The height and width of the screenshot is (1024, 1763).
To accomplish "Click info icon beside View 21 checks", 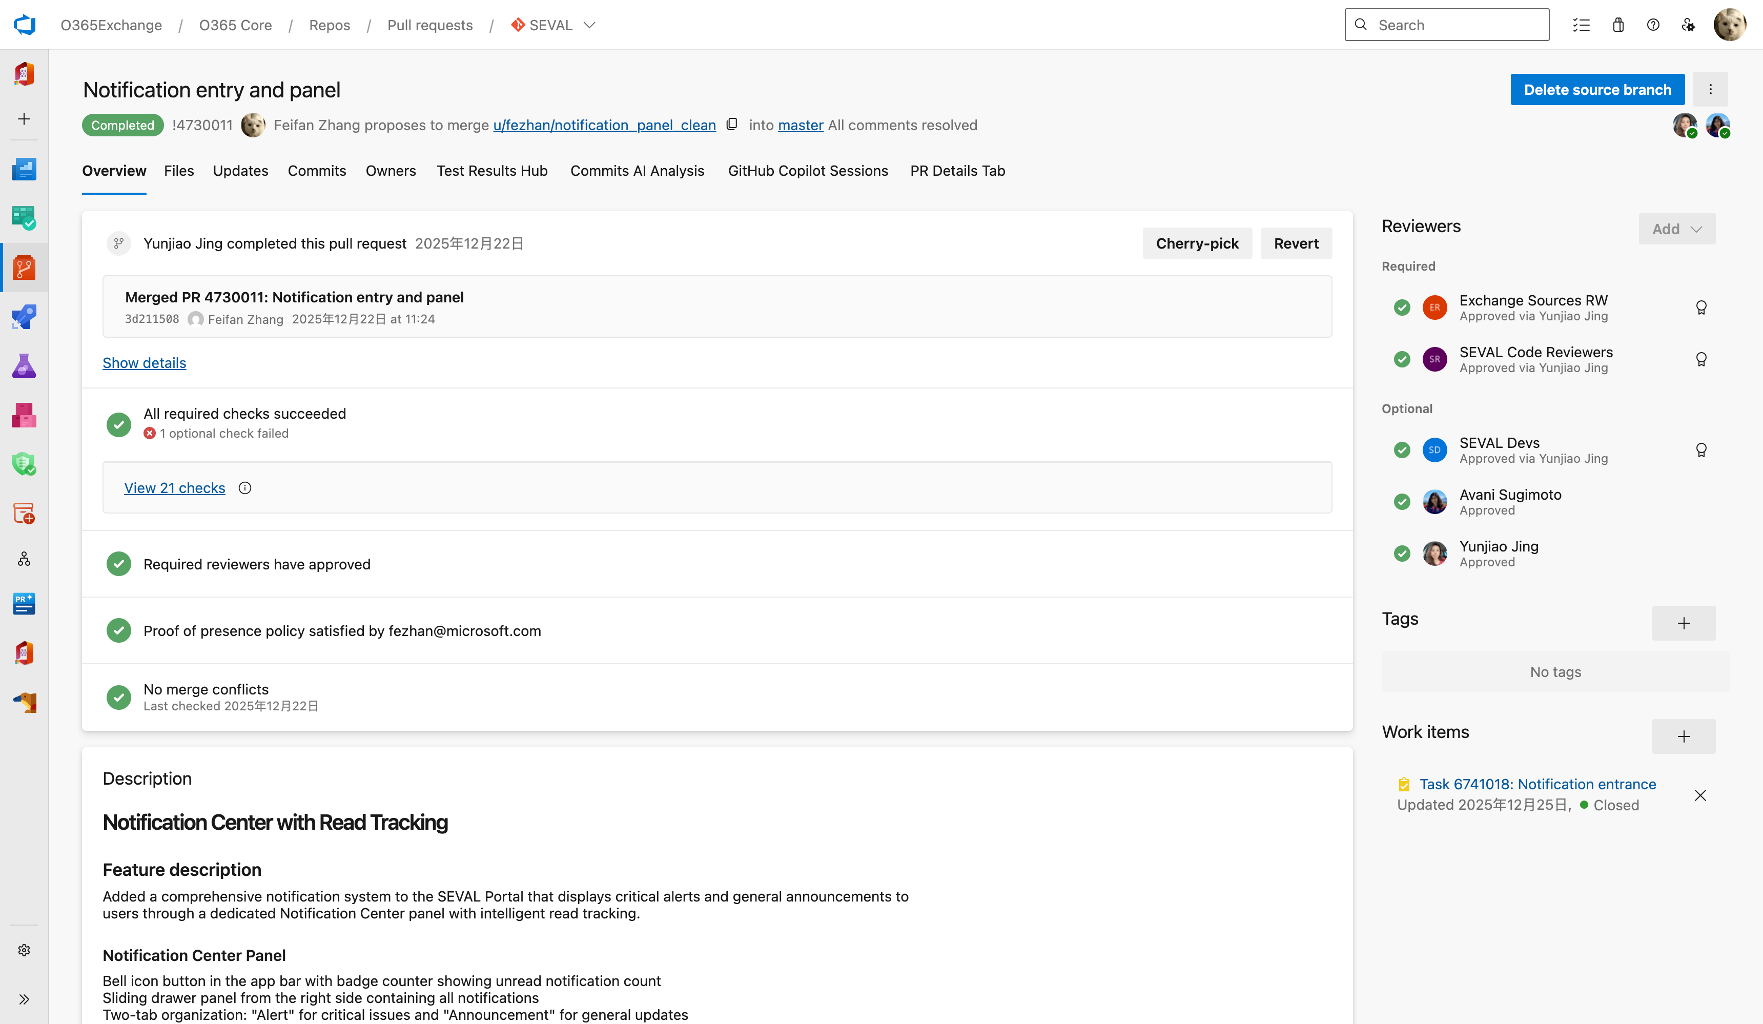I will pyautogui.click(x=245, y=488).
